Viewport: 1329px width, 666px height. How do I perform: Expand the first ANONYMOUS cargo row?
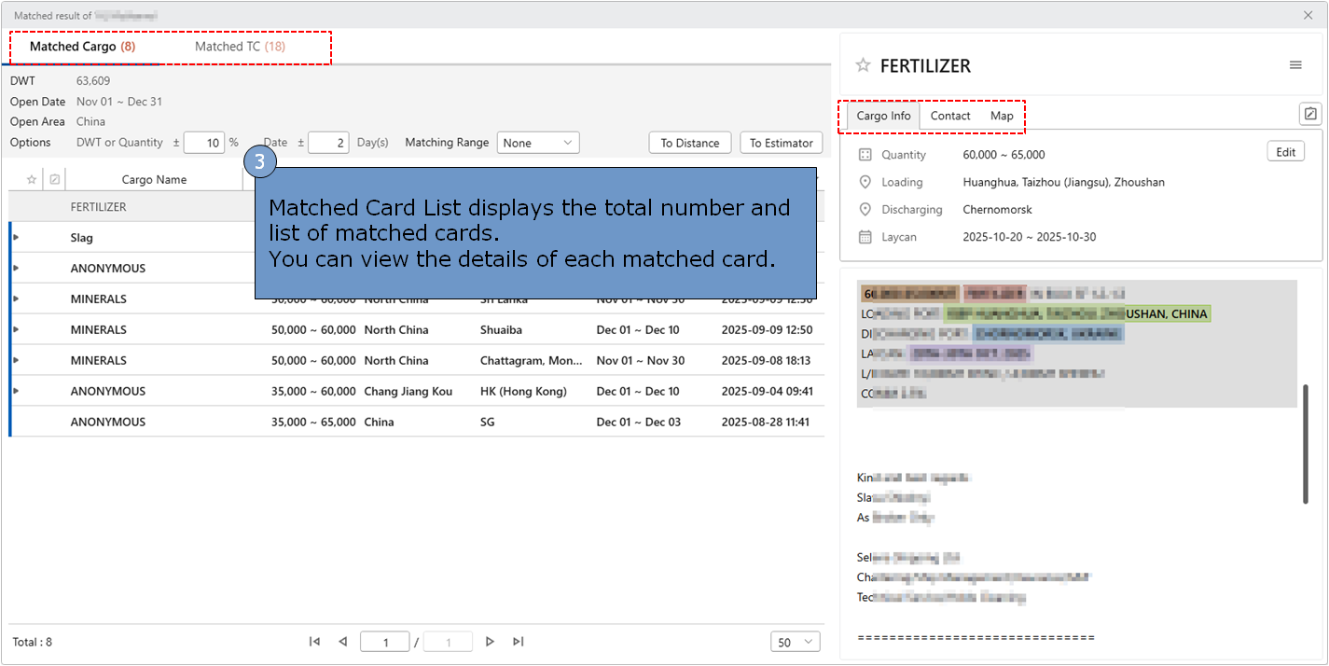tap(16, 269)
